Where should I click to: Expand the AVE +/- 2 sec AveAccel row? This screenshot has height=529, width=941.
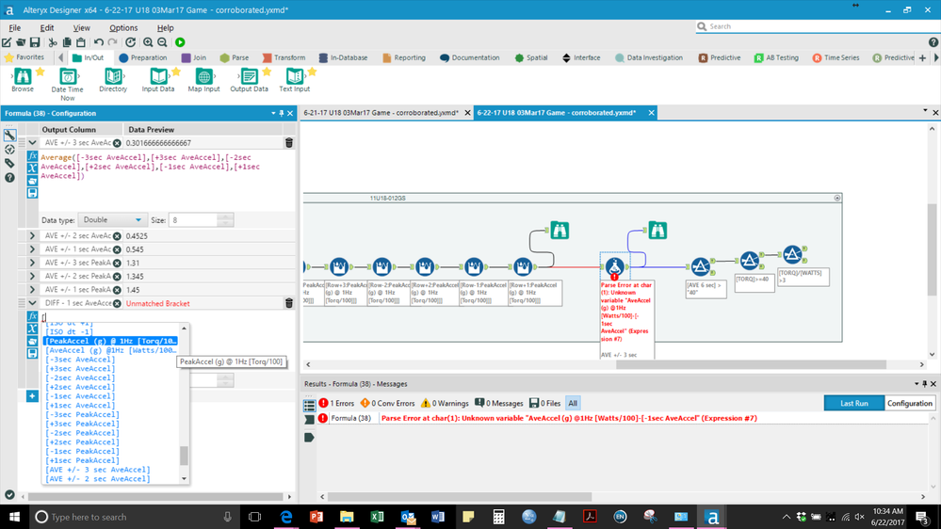coord(32,235)
